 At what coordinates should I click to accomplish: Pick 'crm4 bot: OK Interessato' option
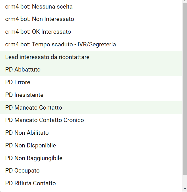pyautogui.click(x=91, y=32)
